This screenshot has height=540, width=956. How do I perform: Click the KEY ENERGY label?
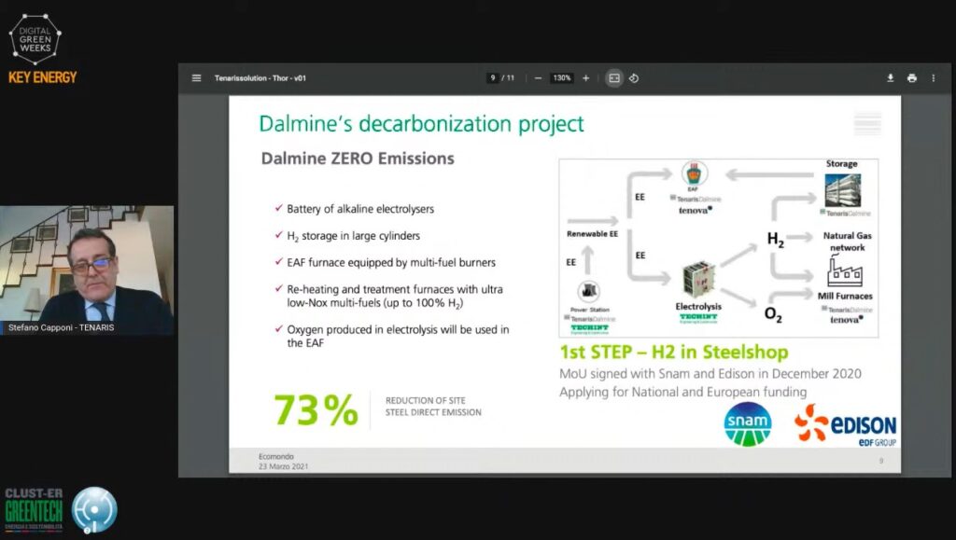42,77
